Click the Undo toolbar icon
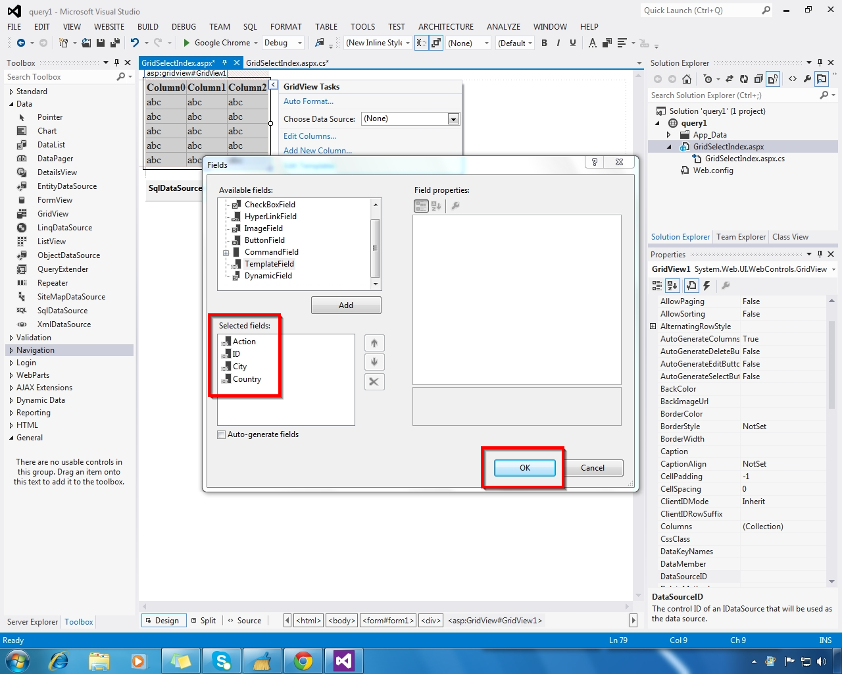Viewport: 842px width, 674px height. [x=136, y=42]
